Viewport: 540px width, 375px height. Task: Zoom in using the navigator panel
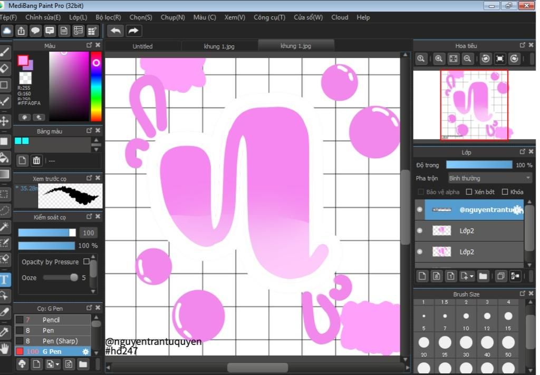point(438,59)
